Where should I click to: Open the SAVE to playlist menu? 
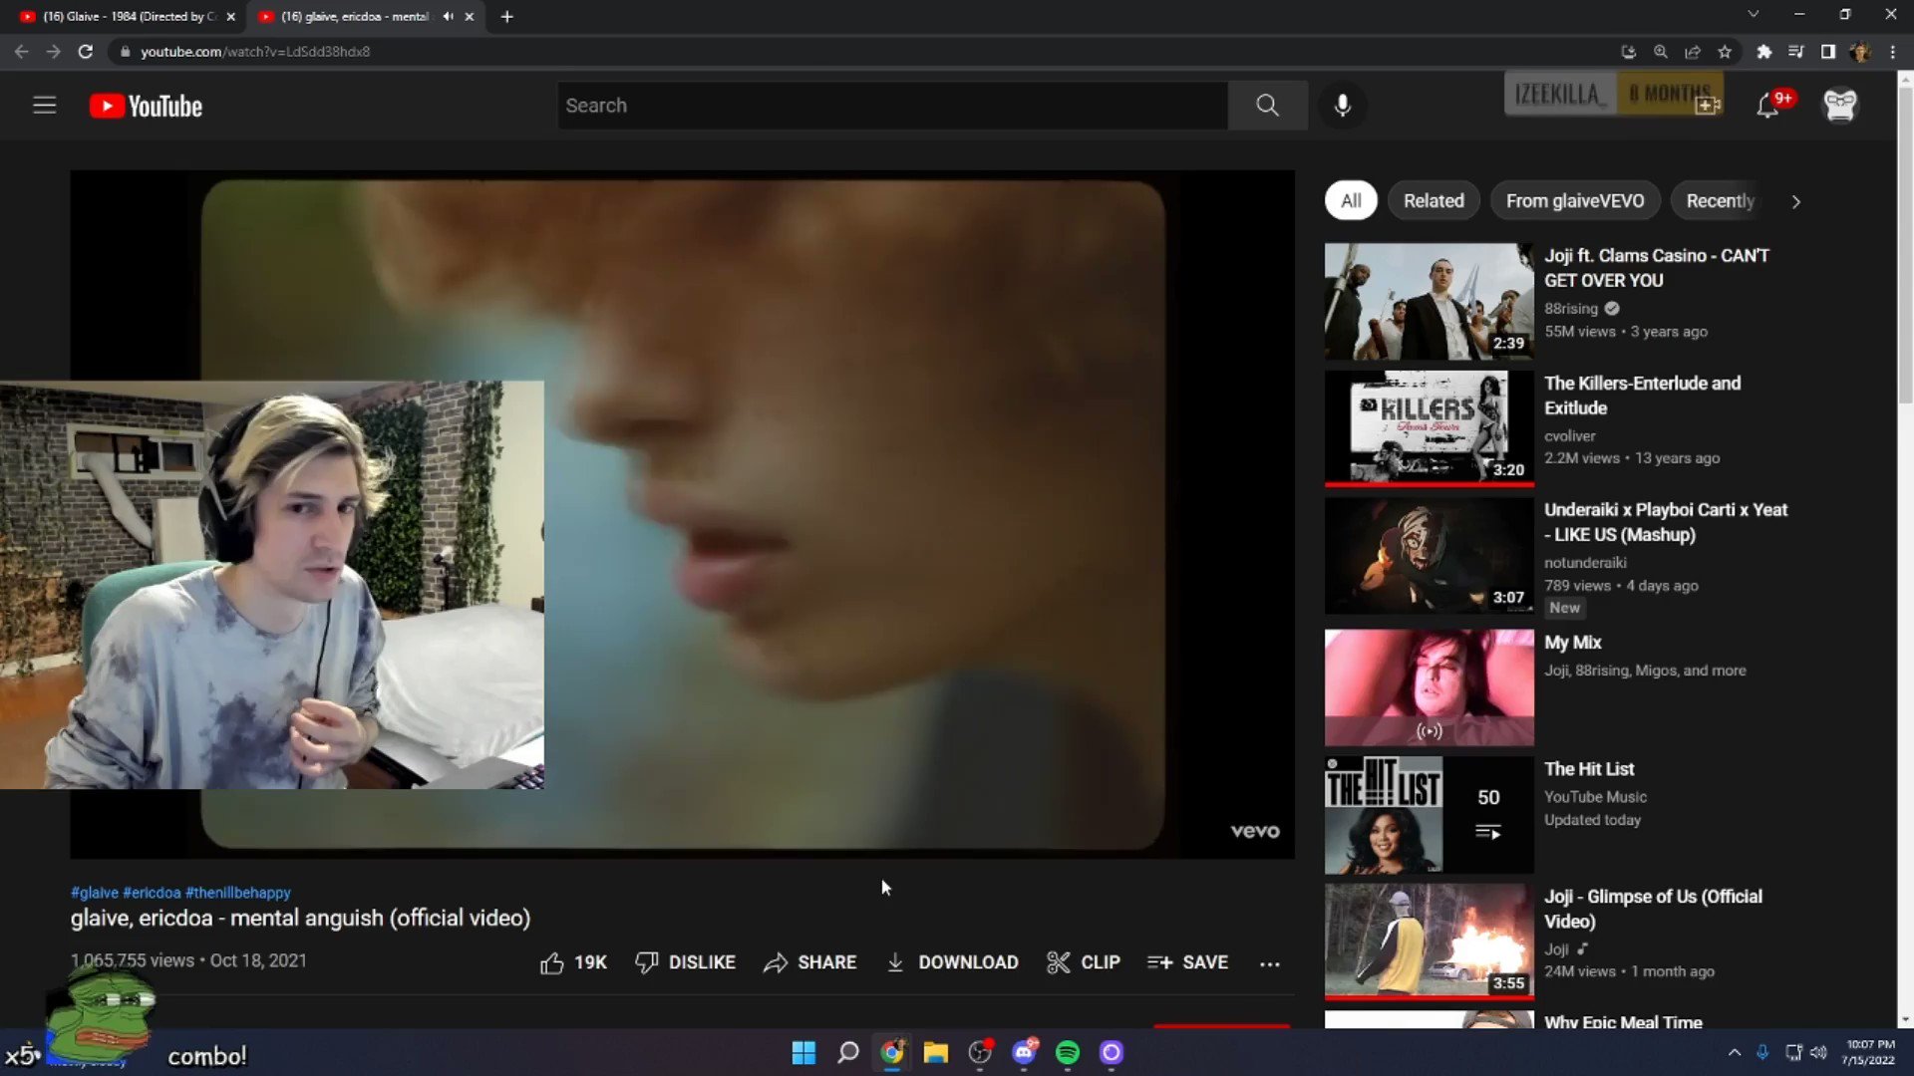tap(1187, 962)
